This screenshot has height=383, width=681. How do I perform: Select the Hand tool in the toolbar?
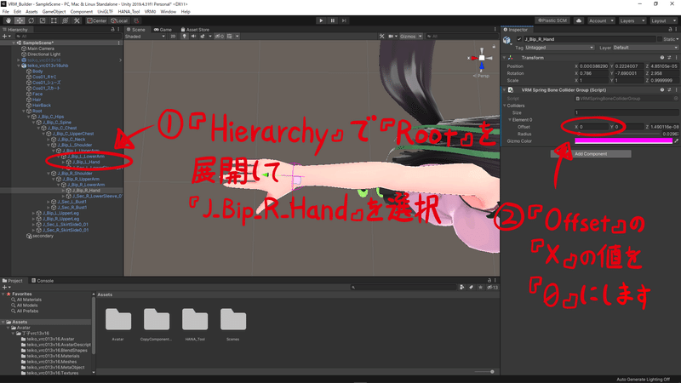9,20
